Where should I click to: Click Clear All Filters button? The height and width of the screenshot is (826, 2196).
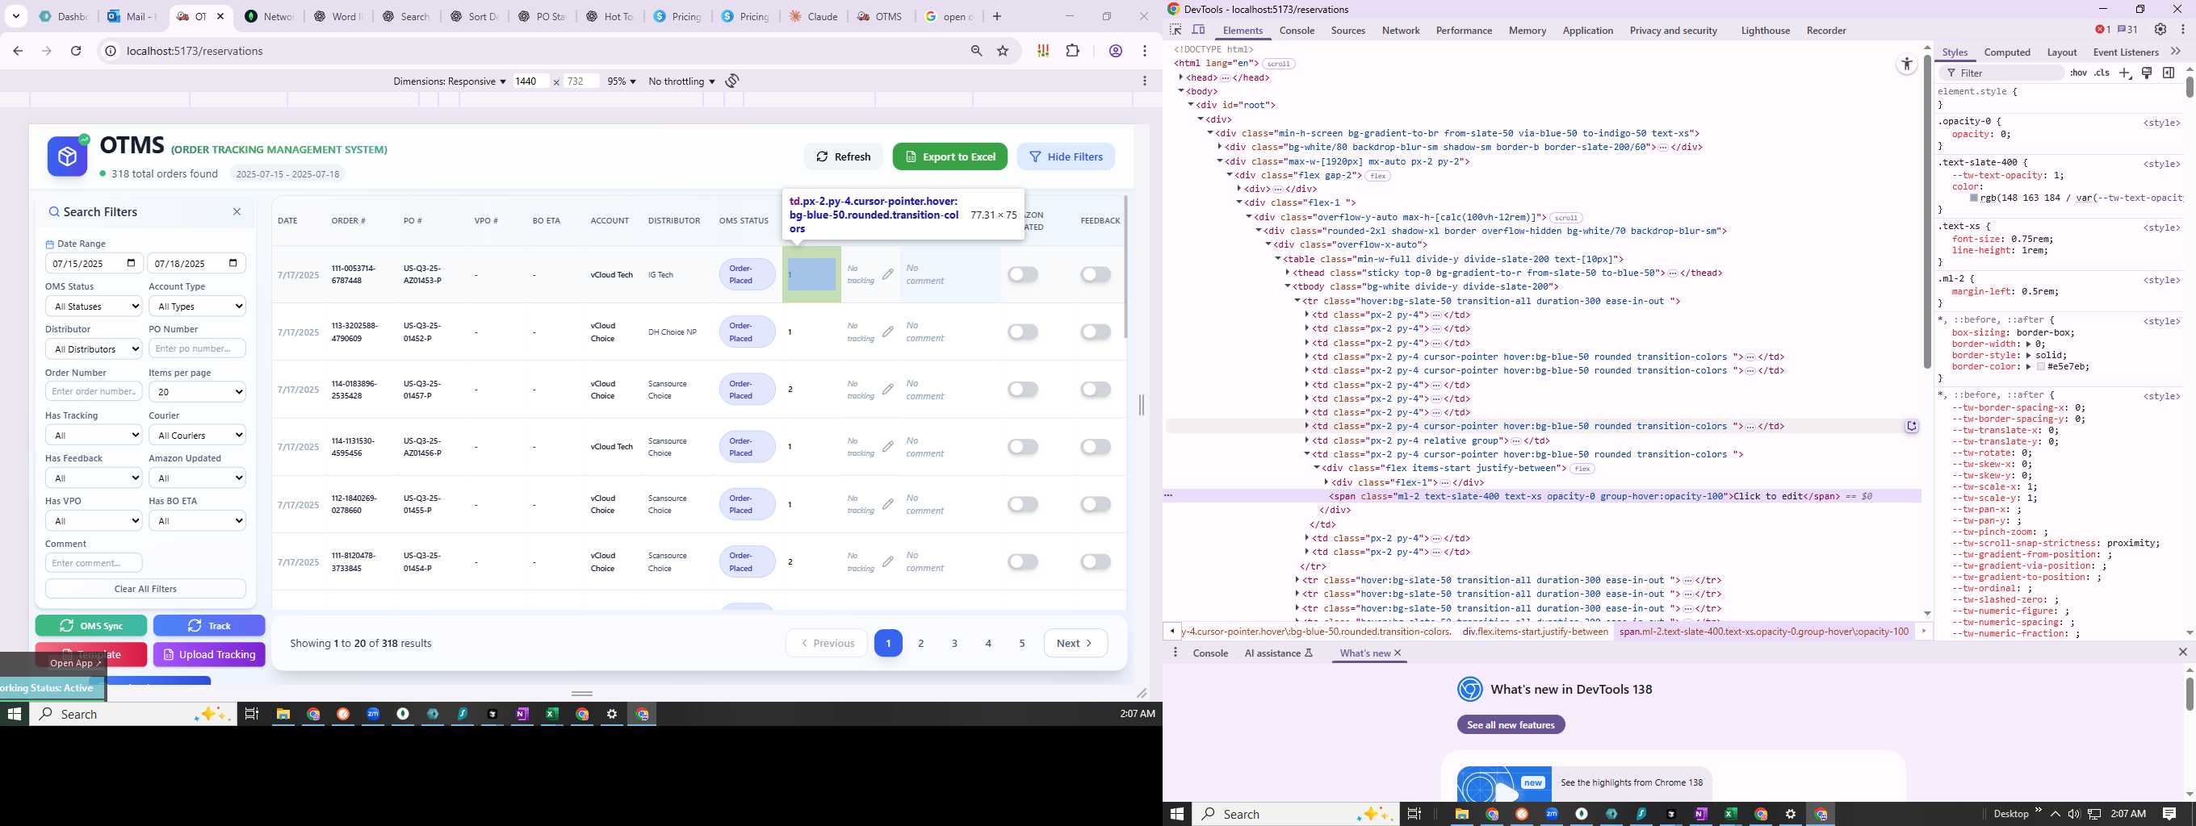click(x=146, y=590)
